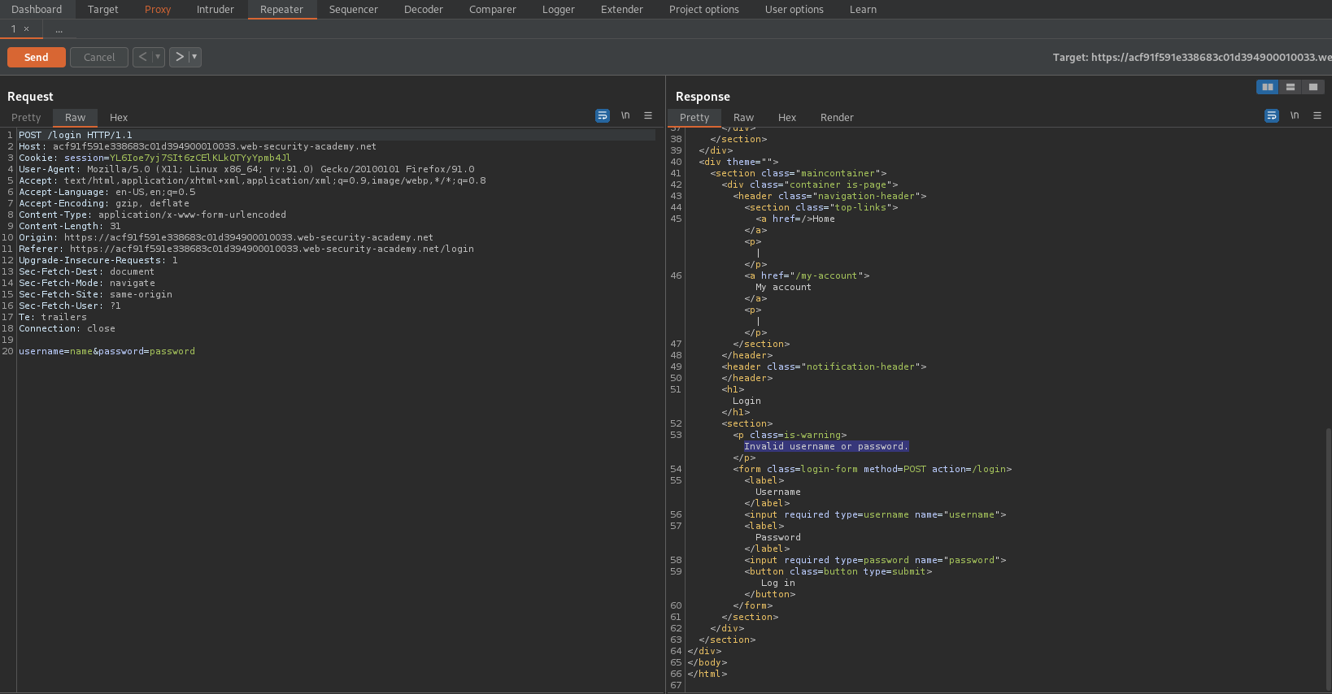Screen dimensions: 1332x694
Task: Open the Response panel hamburger options menu
Action: (x=1317, y=116)
